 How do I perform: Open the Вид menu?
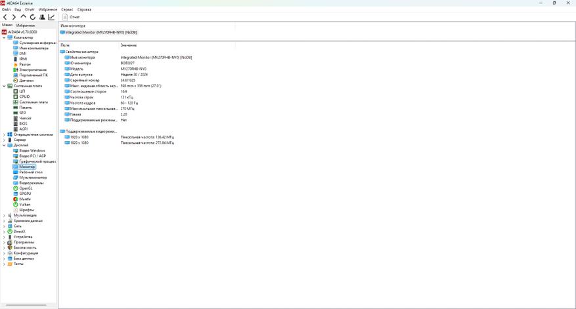pyautogui.click(x=18, y=10)
